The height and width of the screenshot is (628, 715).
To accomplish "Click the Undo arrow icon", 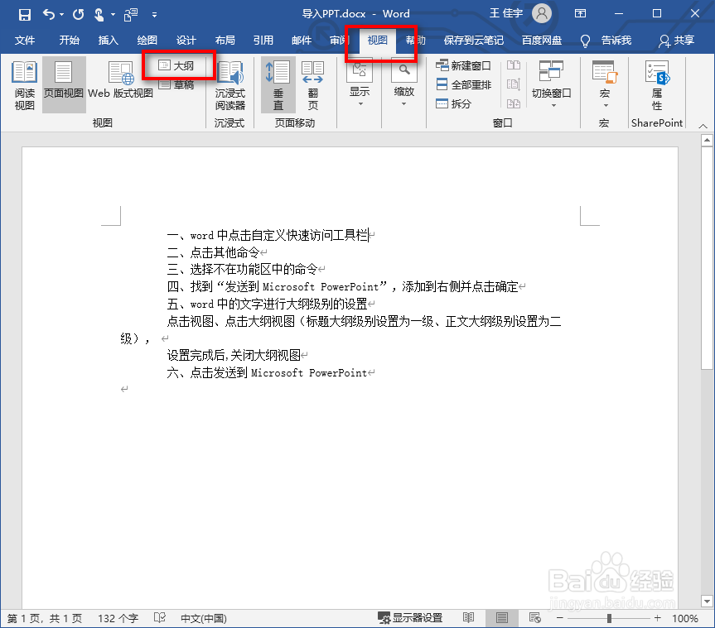I will tap(49, 15).
